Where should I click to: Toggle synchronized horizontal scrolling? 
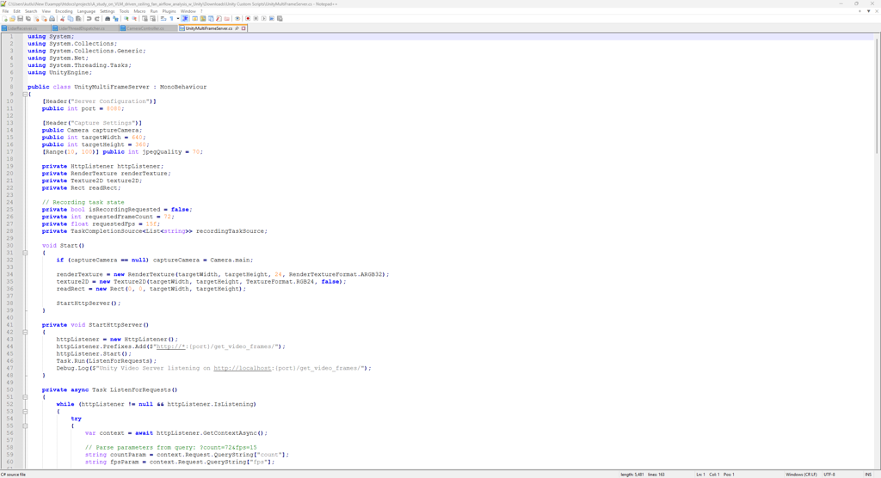[x=153, y=19]
